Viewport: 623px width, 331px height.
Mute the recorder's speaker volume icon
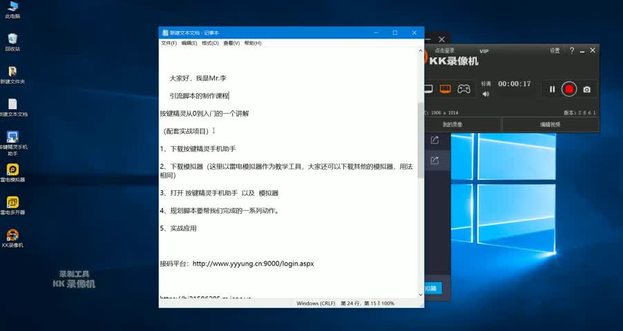(486, 94)
